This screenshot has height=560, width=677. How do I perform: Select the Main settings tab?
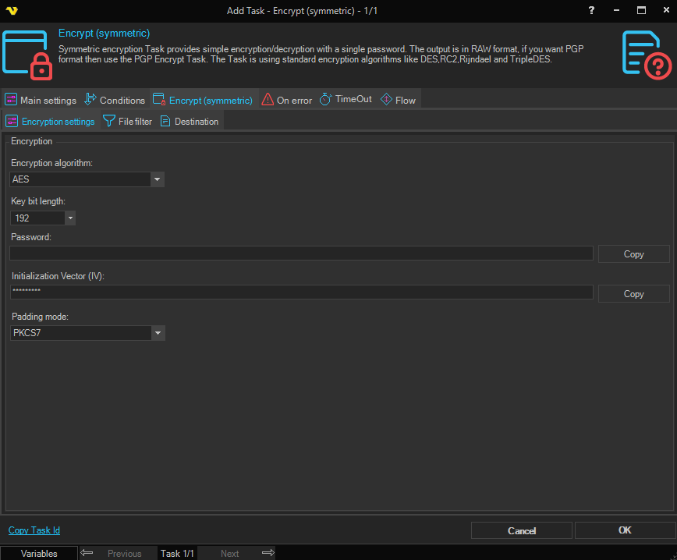coord(41,100)
